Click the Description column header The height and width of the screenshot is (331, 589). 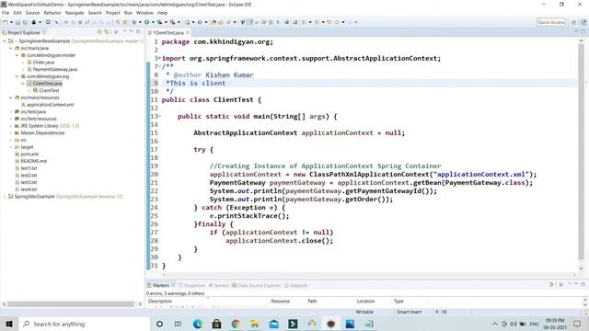pos(160,301)
